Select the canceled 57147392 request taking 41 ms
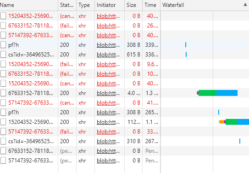This screenshot has height=173, width=249. click(x=31, y=103)
